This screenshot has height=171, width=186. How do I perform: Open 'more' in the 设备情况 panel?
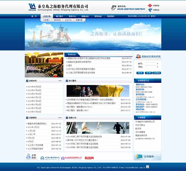pos(60,118)
